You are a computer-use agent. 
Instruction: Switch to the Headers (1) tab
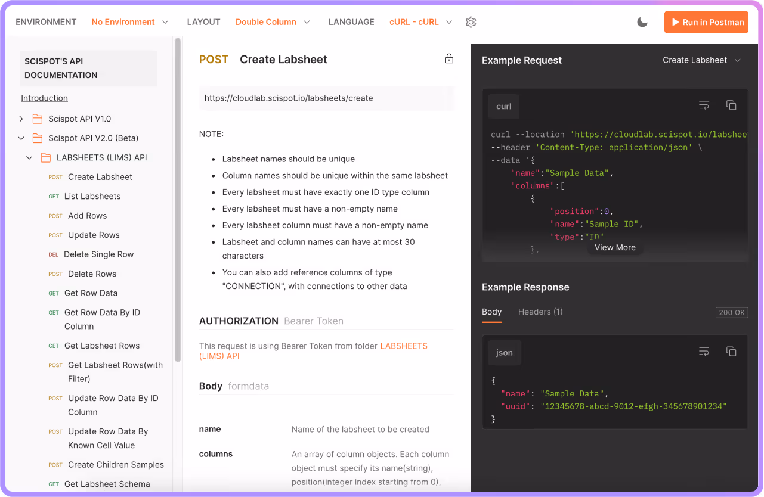pyautogui.click(x=540, y=312)
